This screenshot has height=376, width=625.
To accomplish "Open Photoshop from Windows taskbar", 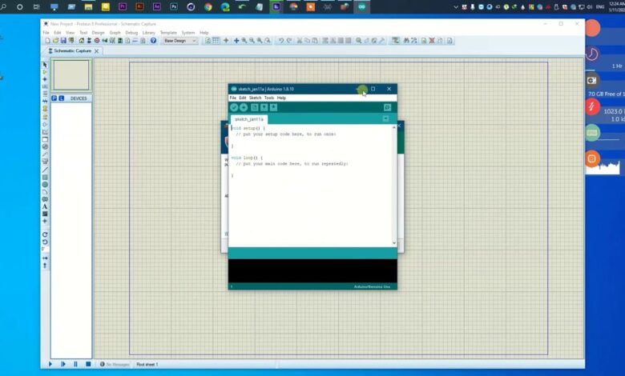I will pos(174,6).
